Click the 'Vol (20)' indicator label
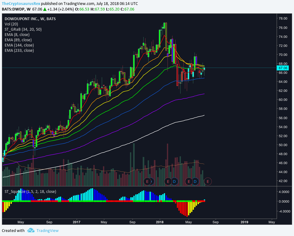The height and width of the screenshot is (236, 294). (11, 24)
